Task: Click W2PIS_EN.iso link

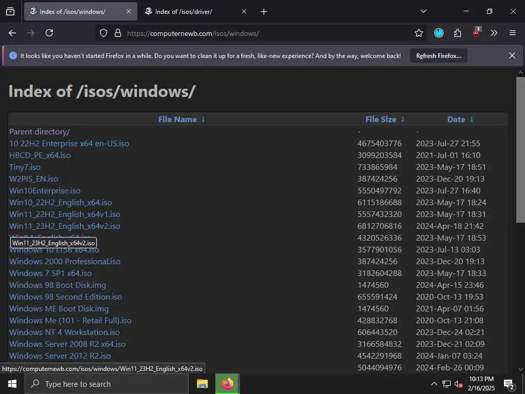Action: click(x=33, y=179)
